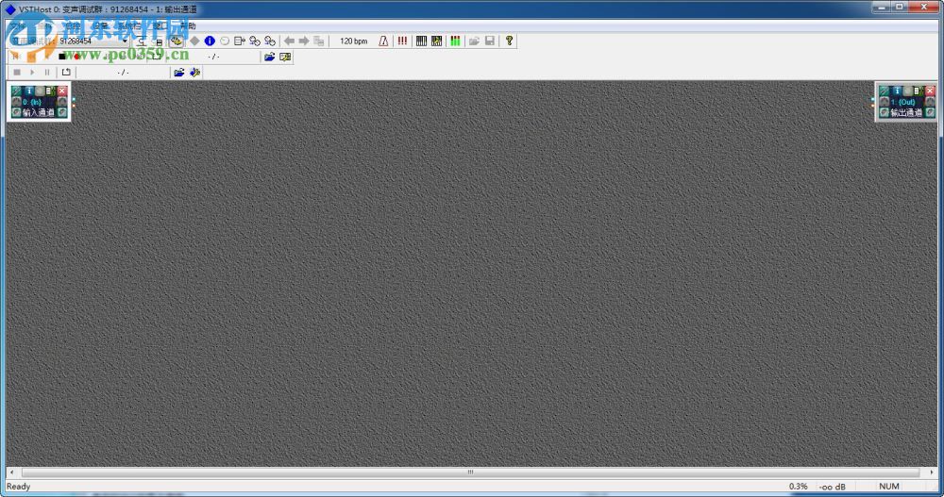Screen dimensions: 944x497
Task: Click the 120 bpm tempo display
Action: pyautogui.click(x=353, y=41)
